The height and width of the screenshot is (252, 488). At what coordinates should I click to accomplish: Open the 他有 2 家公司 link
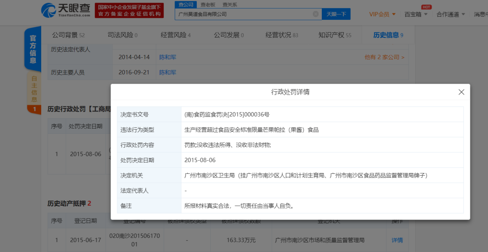click(x=384, y=57)
